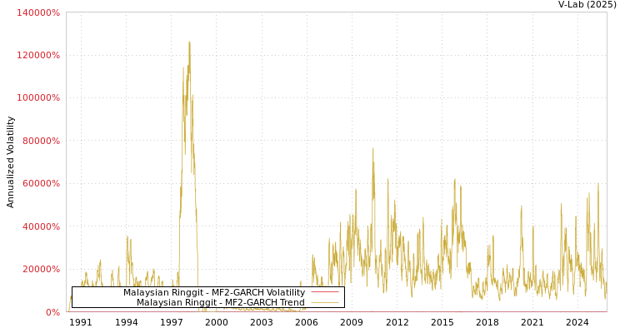Click the top-right corner of the plot frame
The image size is (625, 333).
[x=607, y=12]
